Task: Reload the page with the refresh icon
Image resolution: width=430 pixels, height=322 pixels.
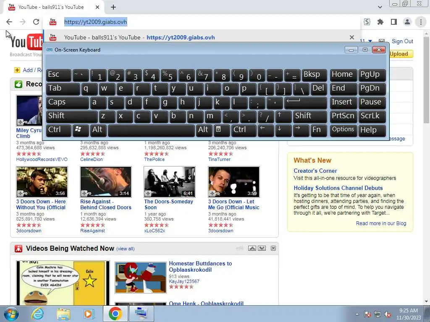Action: [36, 22]
